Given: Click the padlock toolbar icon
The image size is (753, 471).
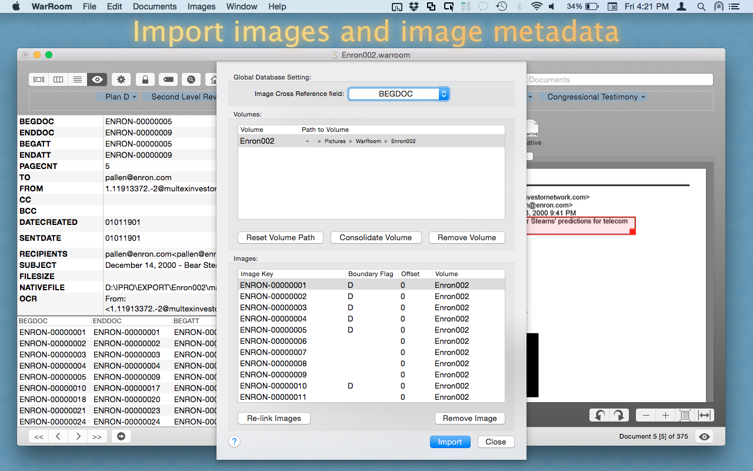Looking at the screenshot, I should coord(145,79).
